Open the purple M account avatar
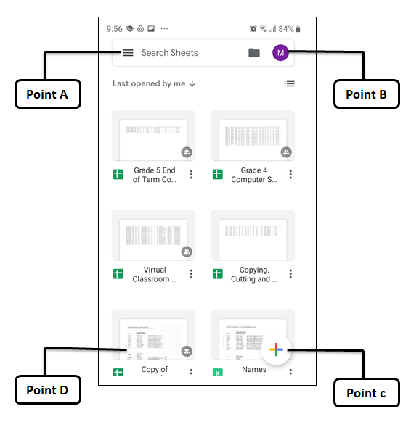This screenshot has height=422, width=411. [280, 53]
